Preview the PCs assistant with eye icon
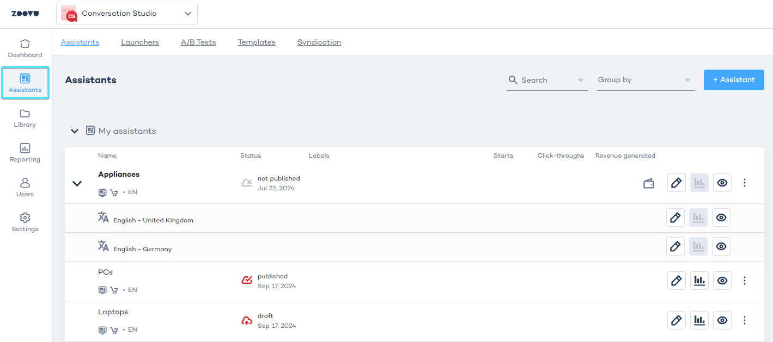The height and width of the screenshot is (342, 773). (x=722, y=281)
